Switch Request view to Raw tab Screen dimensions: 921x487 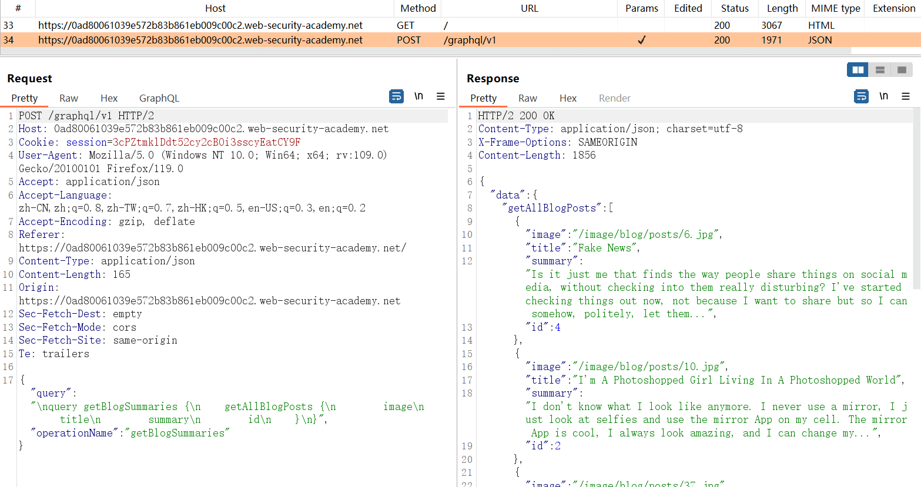pyautogui.click(x=69, y=98)
